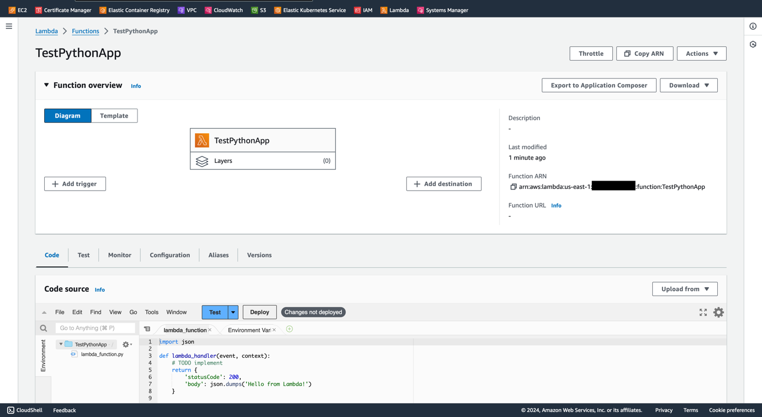Screen dimensions: 762x417
Task: Open the Upload from dropdown
Action: (685, 289)
